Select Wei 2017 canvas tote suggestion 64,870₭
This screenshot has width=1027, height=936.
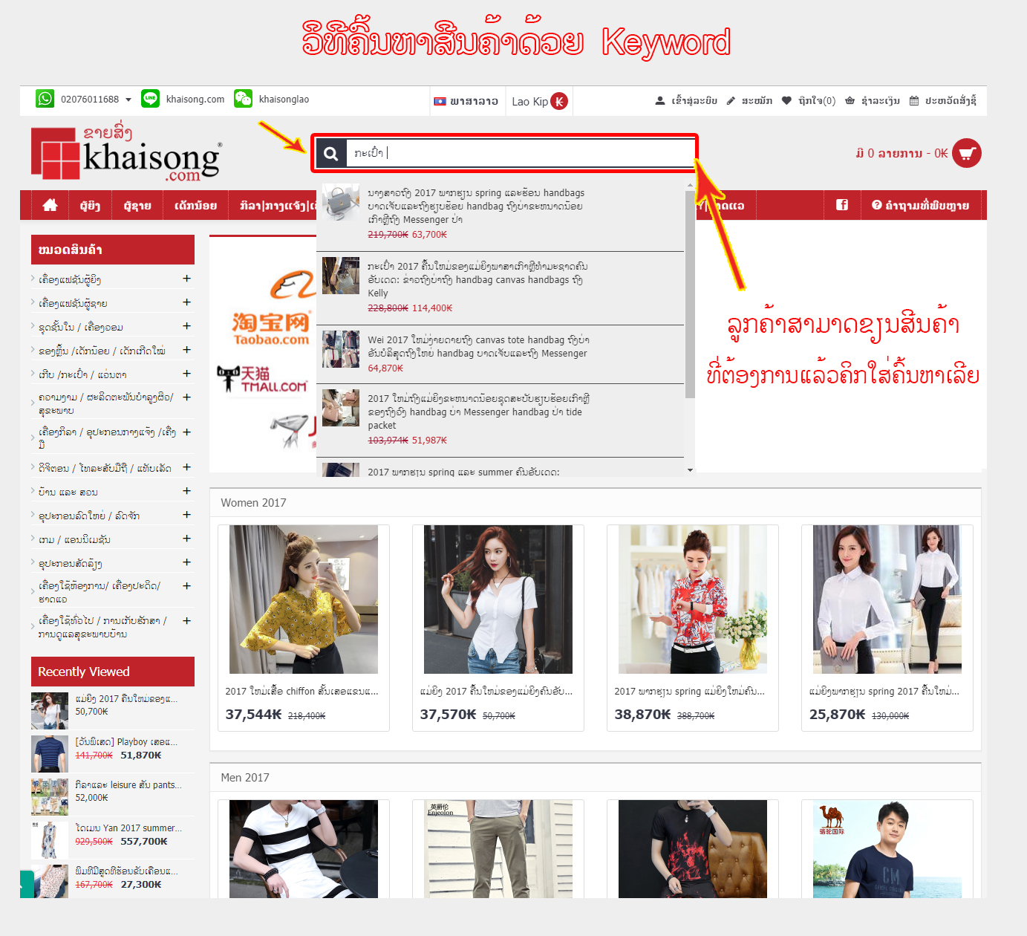(x=501, y=354)
